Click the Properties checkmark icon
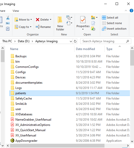Viewport: 134px width, 148px height. pos(83,20)
